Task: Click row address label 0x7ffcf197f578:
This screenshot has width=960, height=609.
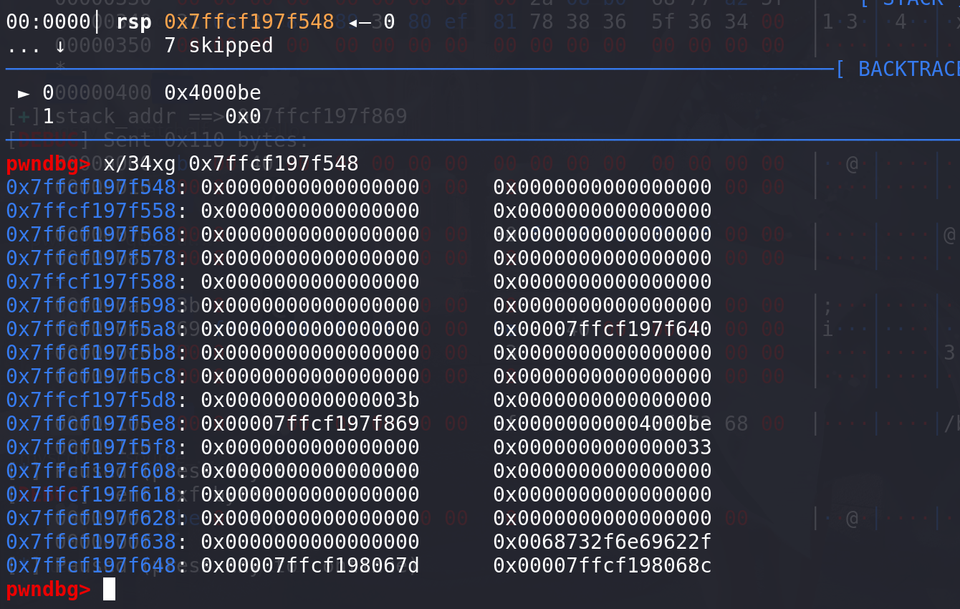Action: point(97,259)
